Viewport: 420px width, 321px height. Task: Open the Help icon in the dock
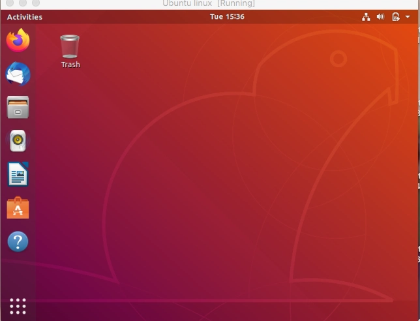pos(18,241)
